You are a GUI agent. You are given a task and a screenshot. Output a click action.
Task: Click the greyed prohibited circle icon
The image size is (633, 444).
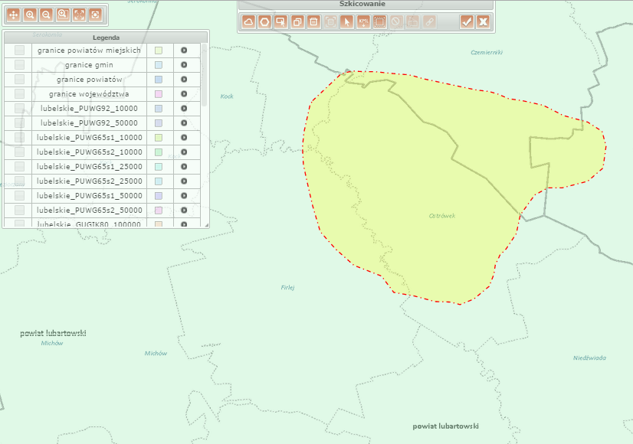point(396,21)
